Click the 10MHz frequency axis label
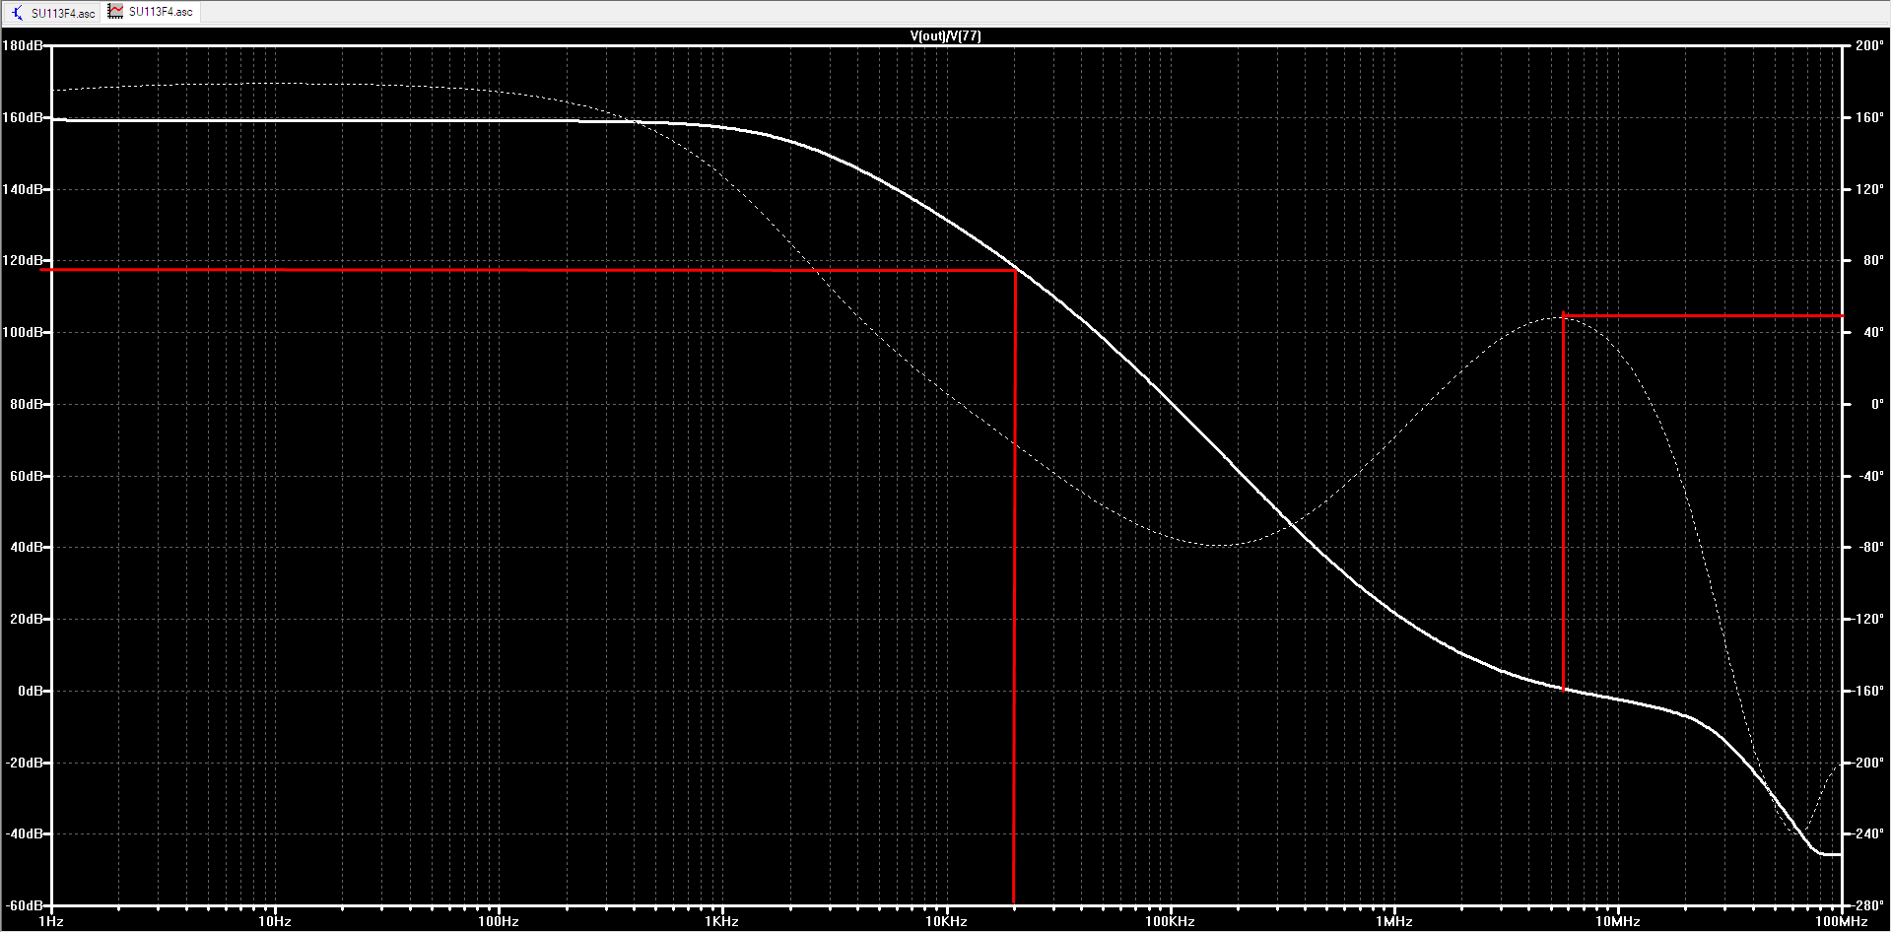Screen dimensions: 1891x932 [1618, 922]
